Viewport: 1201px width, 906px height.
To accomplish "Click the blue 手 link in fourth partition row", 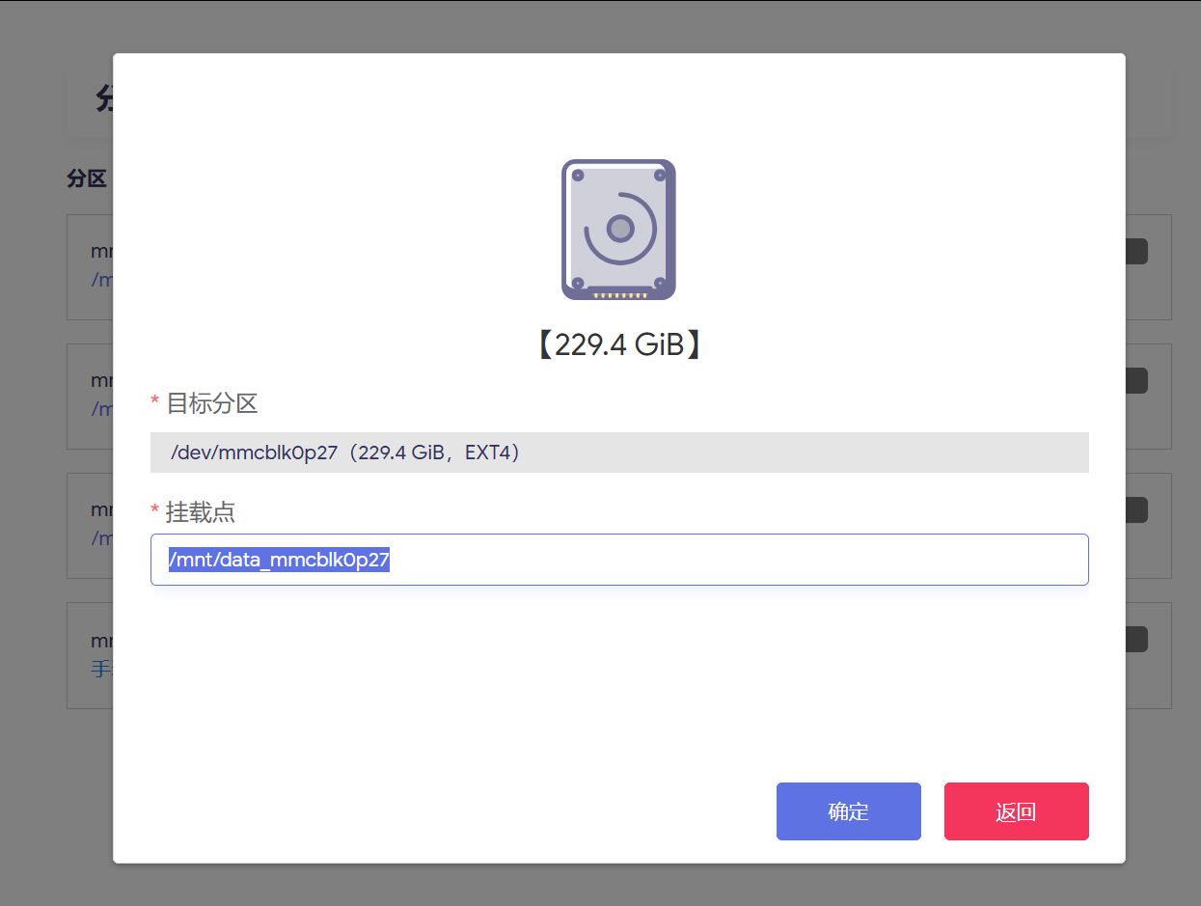I will 100,668.
